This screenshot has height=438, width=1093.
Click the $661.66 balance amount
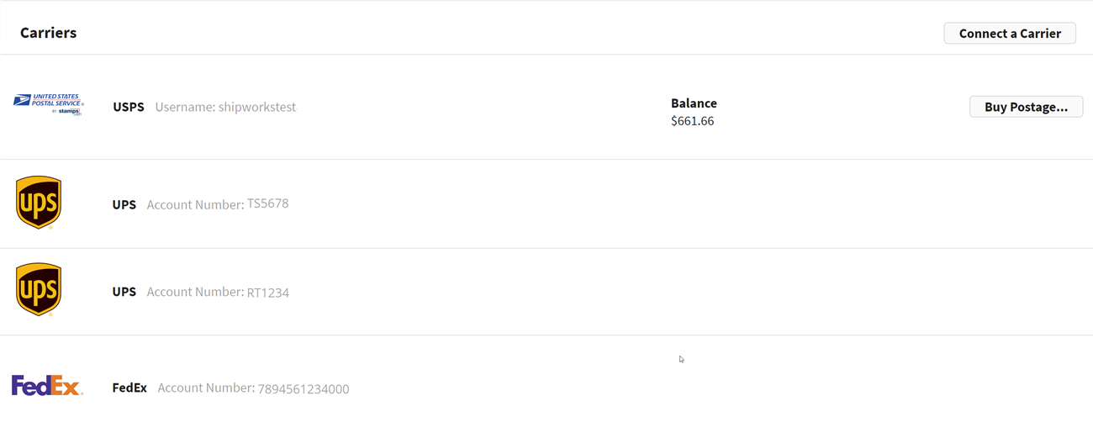[x=693, y=121]
